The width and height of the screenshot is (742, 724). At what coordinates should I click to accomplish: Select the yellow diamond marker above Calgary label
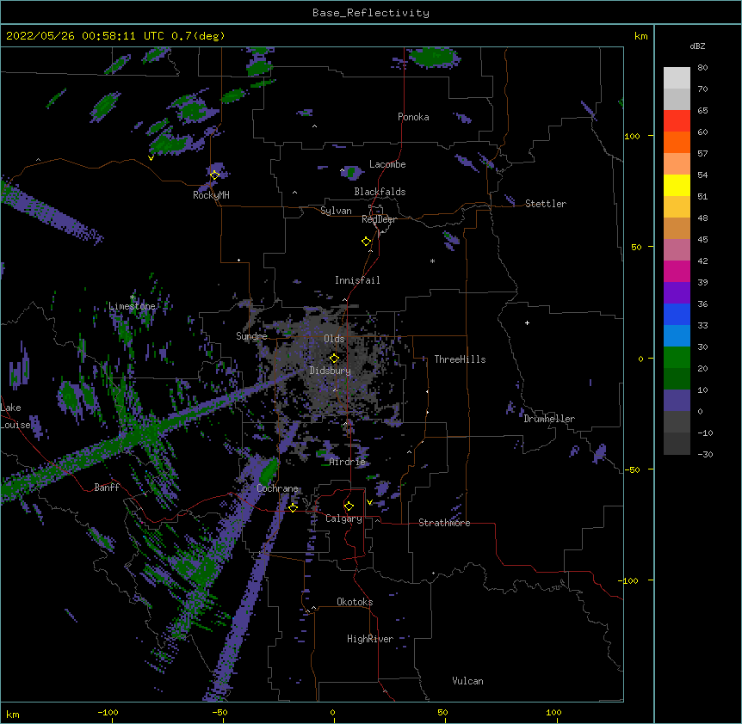(349, 506)
